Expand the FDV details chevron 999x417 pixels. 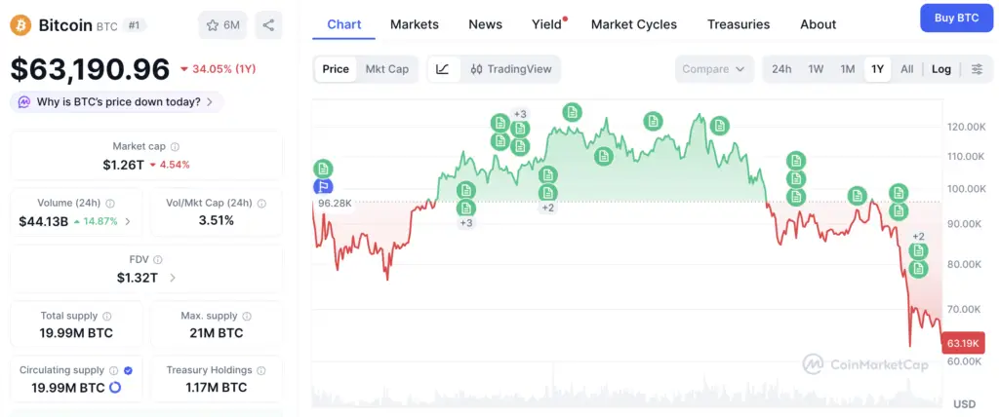[173, 278]
